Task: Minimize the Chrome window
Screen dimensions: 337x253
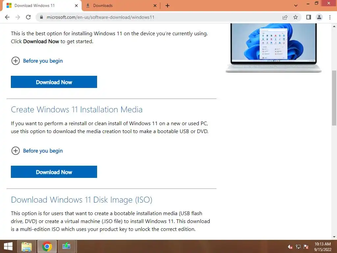Action: 308,4
